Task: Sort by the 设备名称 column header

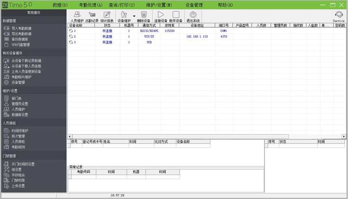Action: click(81, 25)
